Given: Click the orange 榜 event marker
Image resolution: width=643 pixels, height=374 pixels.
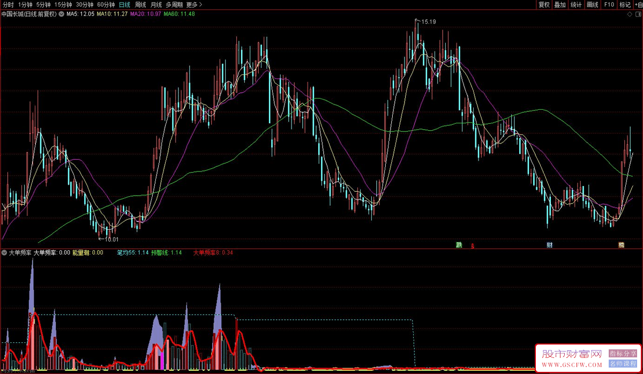Looking at the screenshot, I should pos(621,245).
